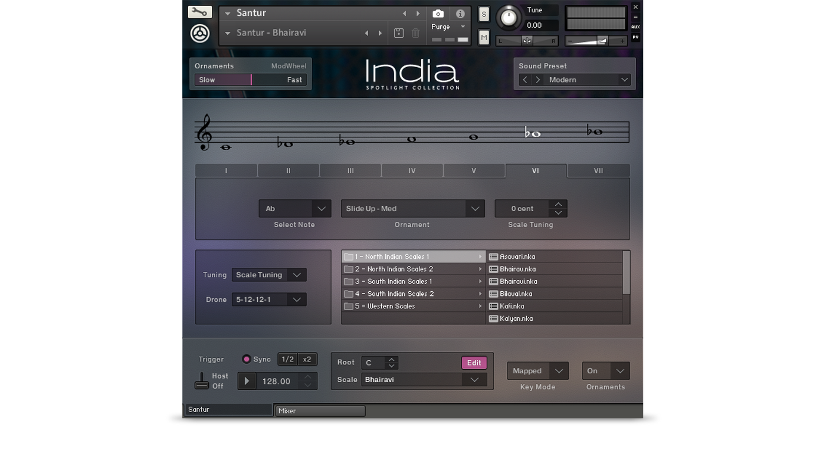Open the Santur - Bhairavi snapshot menu arrow

tap(228, 33)
